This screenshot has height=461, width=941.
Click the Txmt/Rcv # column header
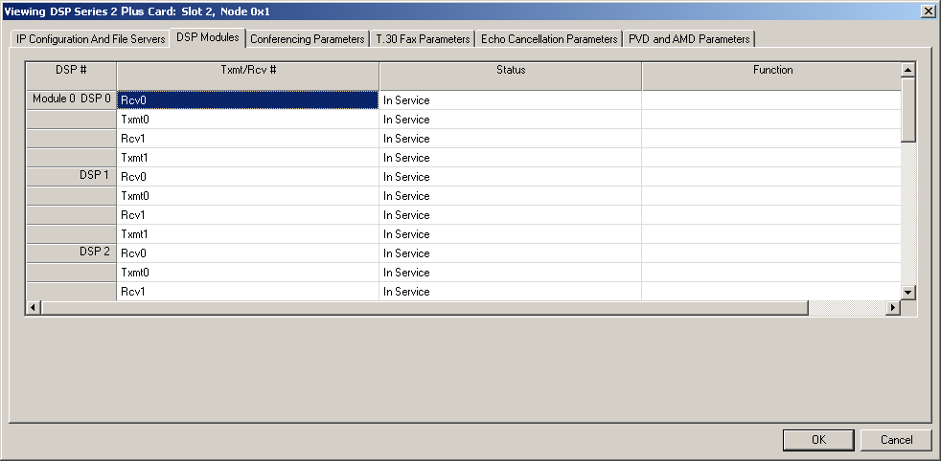[247, 71]
